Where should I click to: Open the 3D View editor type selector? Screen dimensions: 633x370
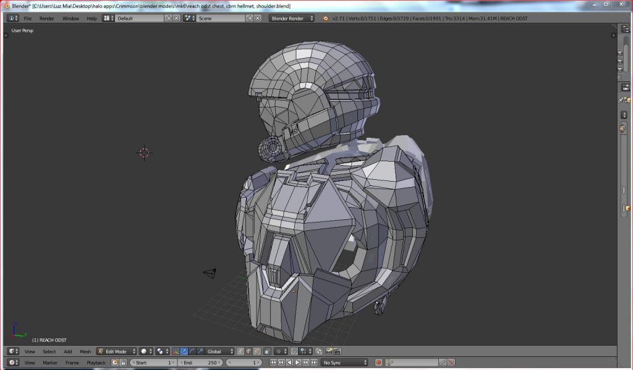click(14, 351)
